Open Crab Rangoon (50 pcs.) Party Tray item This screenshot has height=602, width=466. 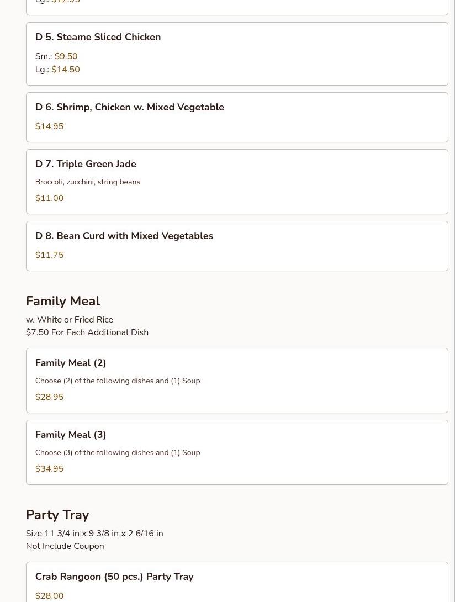[114, 577]
